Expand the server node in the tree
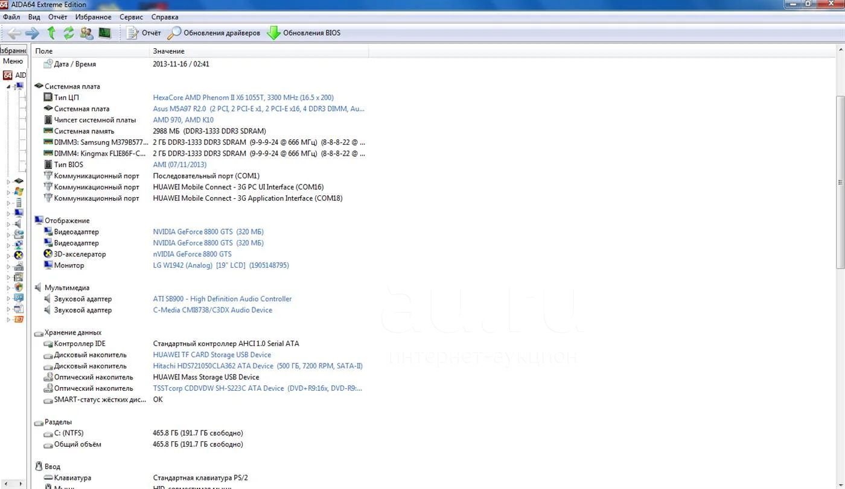 pos(8,203)
